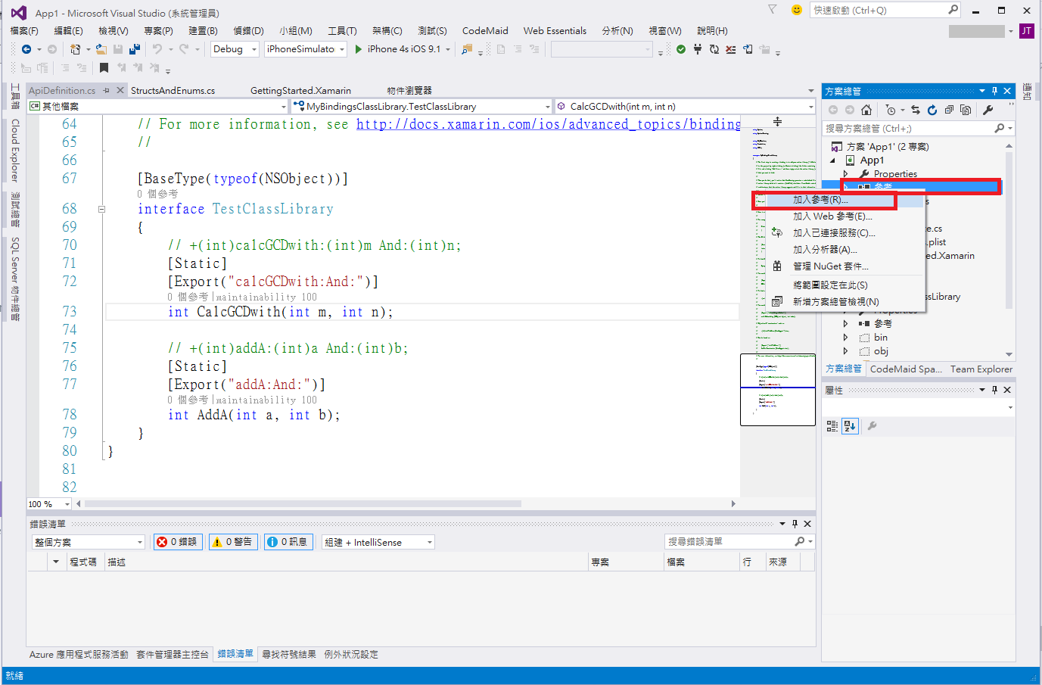
Task: Open the CodeMaid menu
Action: (x=485, y=31)
